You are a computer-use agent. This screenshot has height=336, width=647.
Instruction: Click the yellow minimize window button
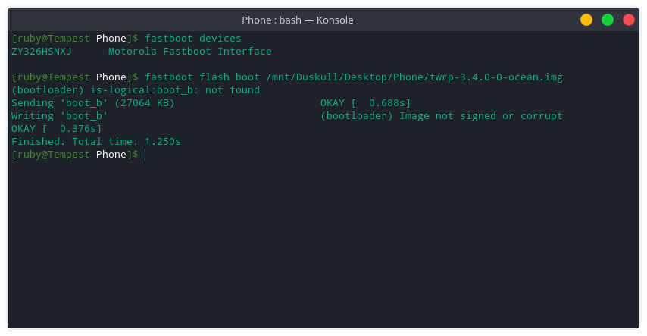point(586,20)
